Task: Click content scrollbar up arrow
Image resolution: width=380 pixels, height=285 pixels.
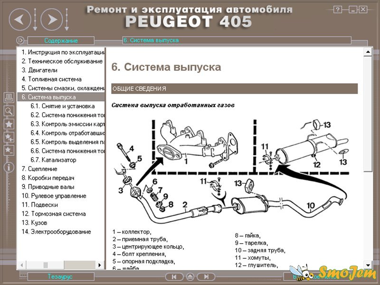Action: pos(368,52)
